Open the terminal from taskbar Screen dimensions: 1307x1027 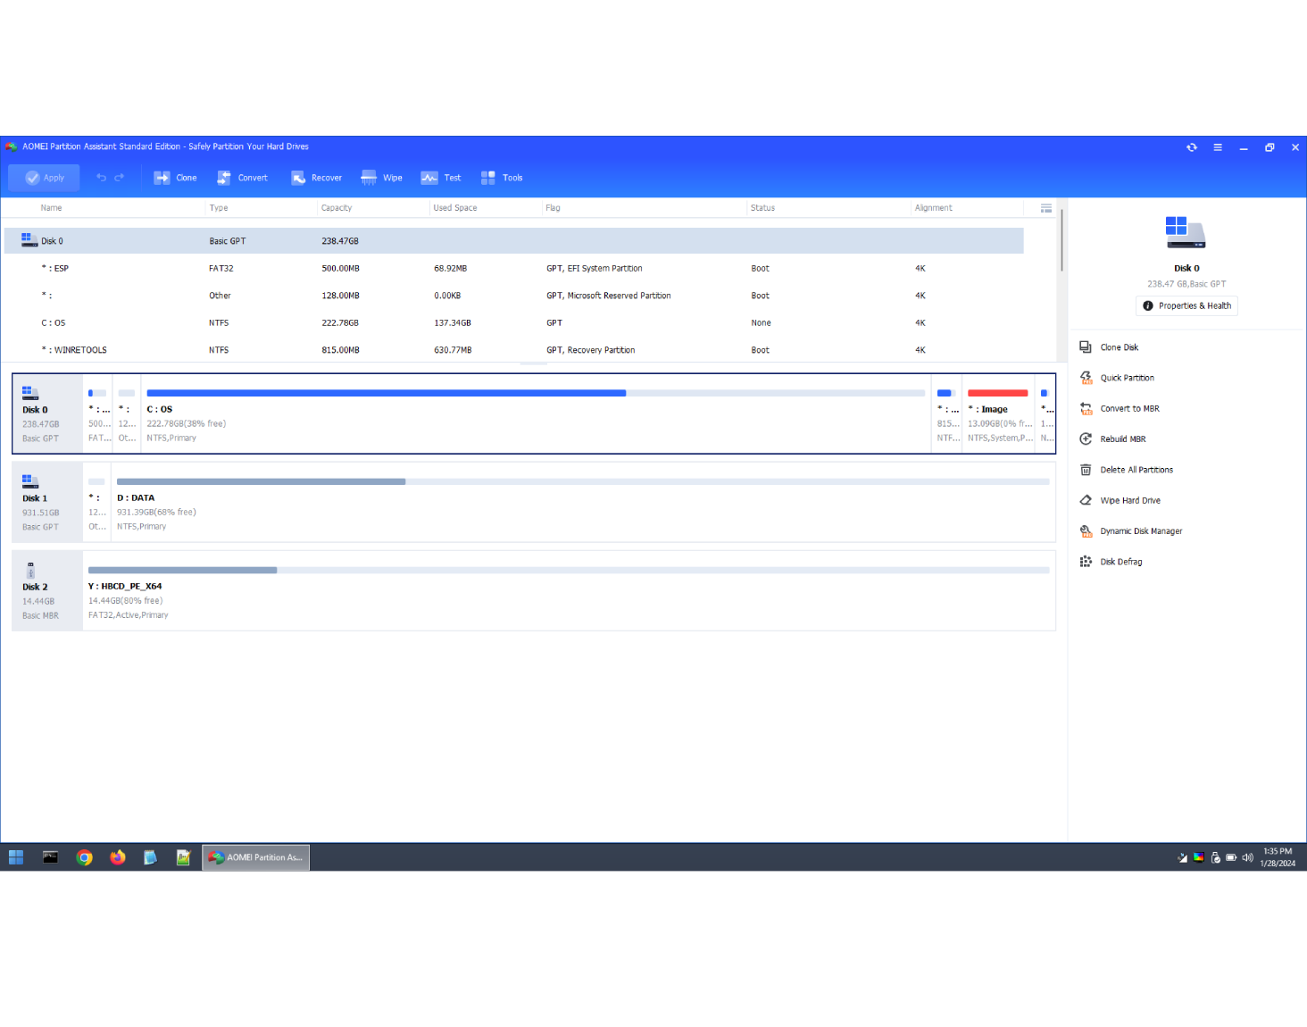pyautogui.click(x=50, y=857)
